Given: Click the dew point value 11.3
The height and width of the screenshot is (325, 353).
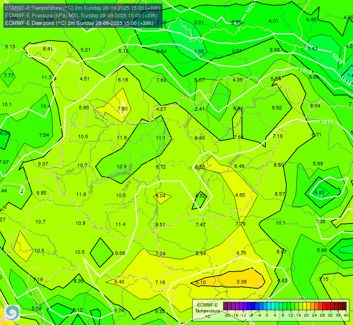Looking at the screenshot, I should point(47,77).
